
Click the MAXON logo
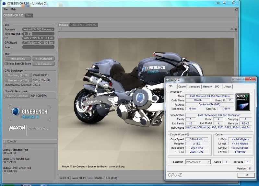17,128
